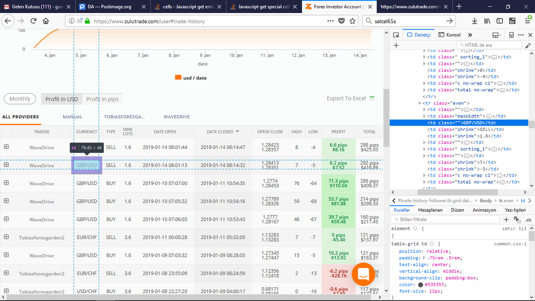Toggle the usd / date chart legend series
Image resolution: width=535 pixels, height=301 pixels.
pos(191,78)
